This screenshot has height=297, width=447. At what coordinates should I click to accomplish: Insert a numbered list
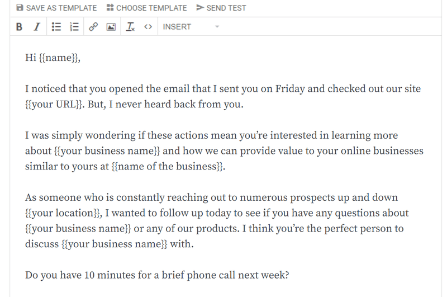[x=74, y=27]
